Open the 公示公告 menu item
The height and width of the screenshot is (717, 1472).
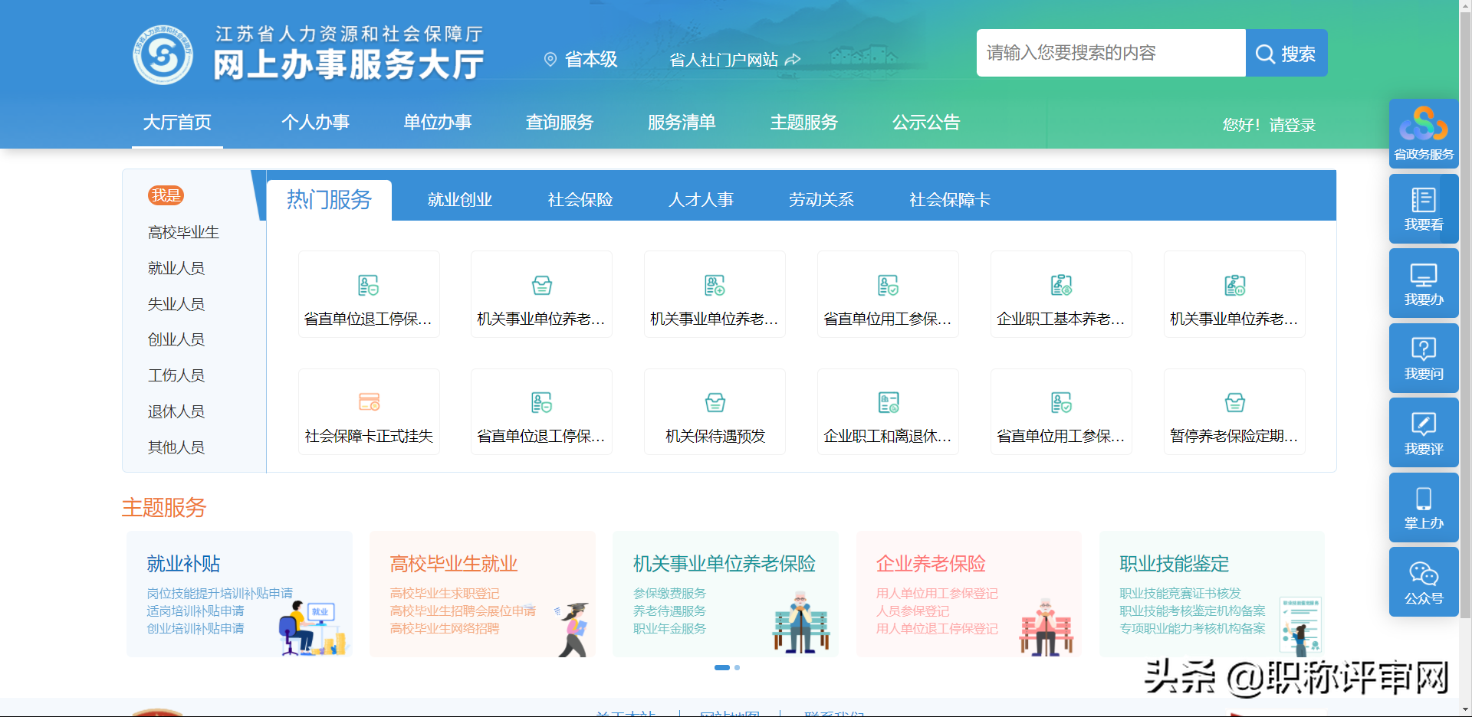pyautogui.click(x=925, y=123)
